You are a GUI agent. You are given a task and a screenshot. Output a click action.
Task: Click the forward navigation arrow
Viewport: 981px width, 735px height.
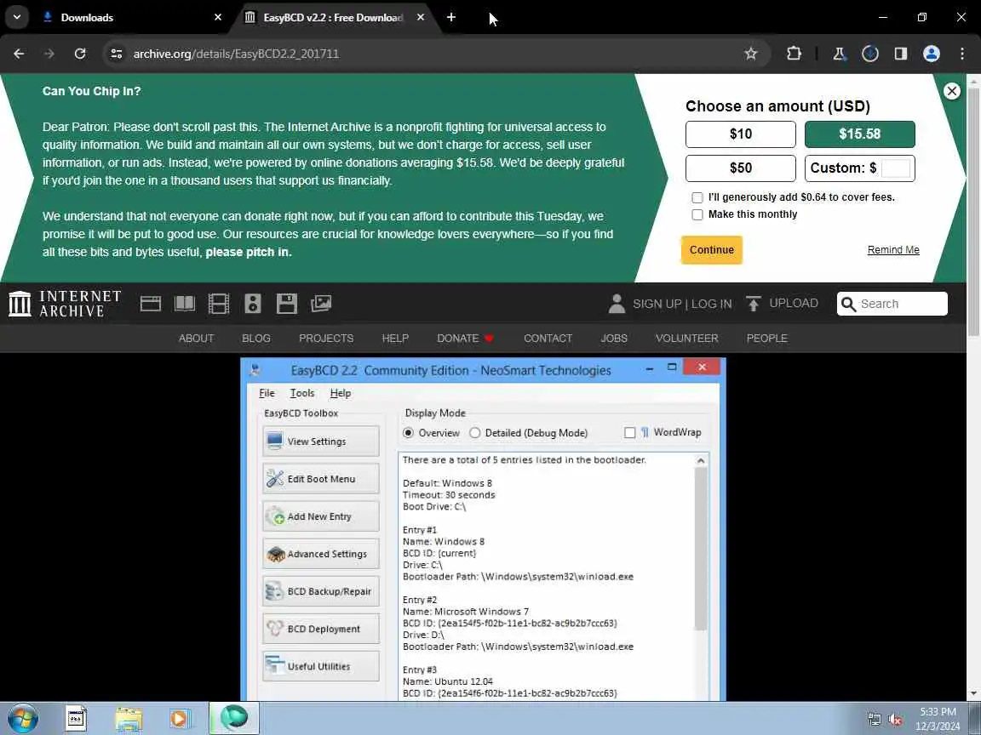tap(49, 54)
